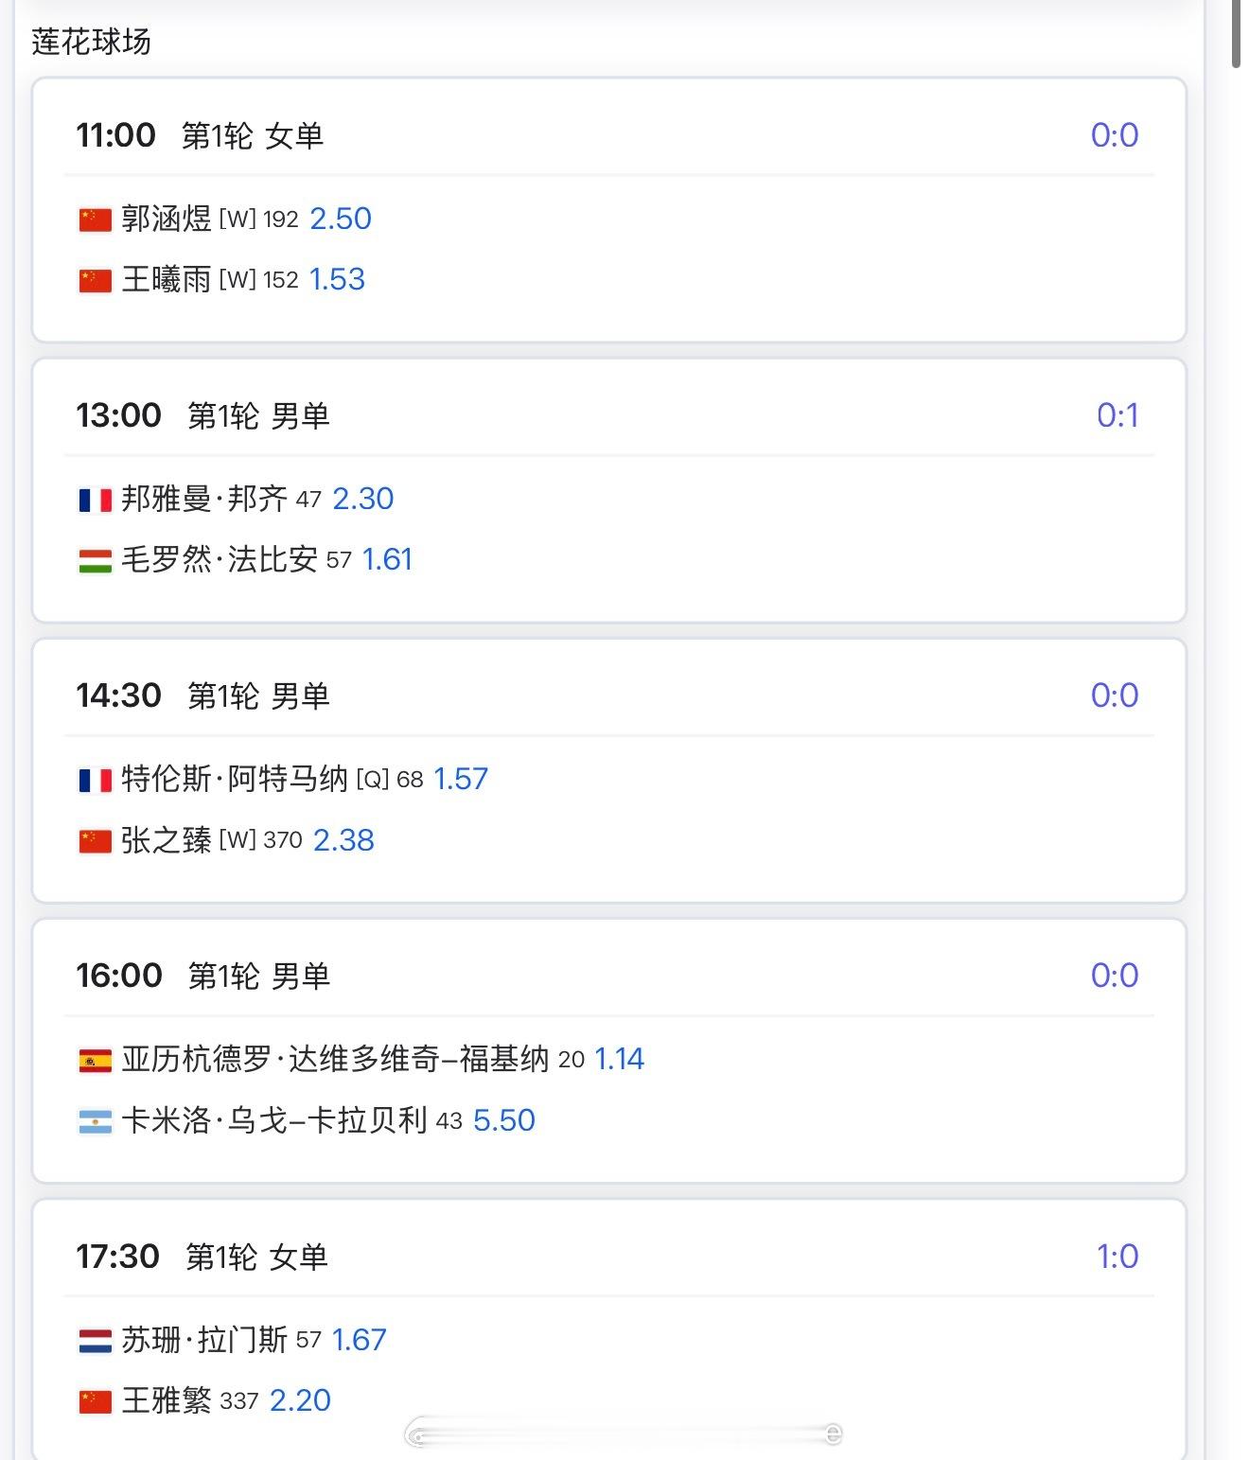Select odds 2.50 for 郭涵煜
Viewport: 1249px width, 1460px height.
point(341,219)
